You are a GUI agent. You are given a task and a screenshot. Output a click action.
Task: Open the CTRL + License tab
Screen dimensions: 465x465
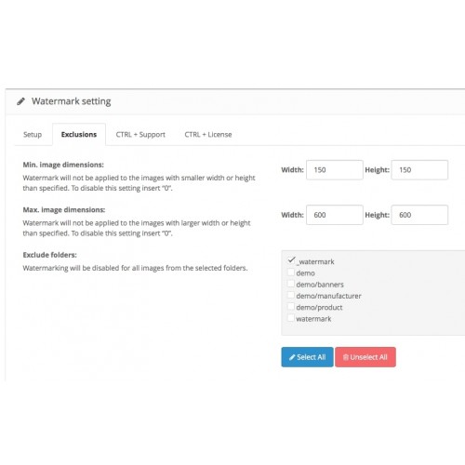pos(208,135)
